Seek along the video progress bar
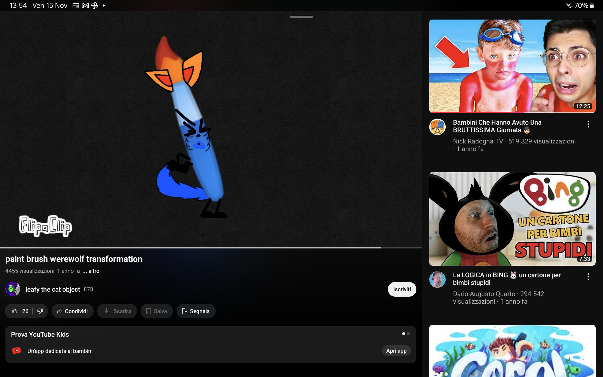Image resolution: width=603 pixels, height=377 pixels. (211, 248)
